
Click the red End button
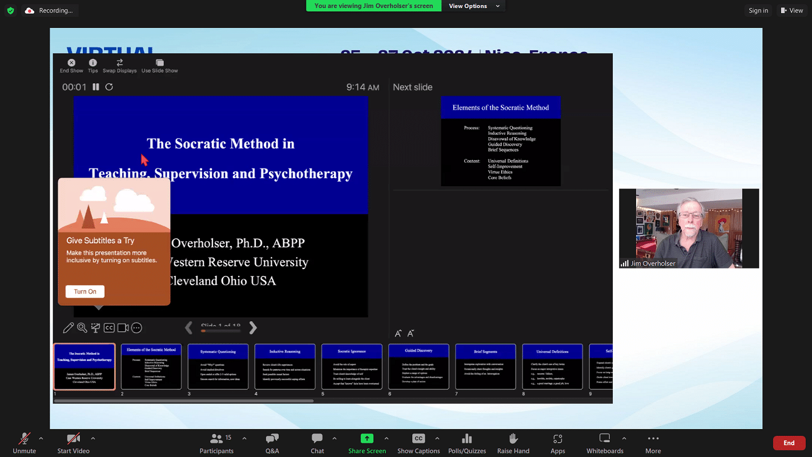click(789, 443)
